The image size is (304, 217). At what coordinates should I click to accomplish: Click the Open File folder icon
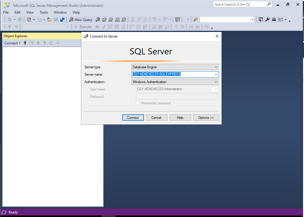tap(49, 20)
